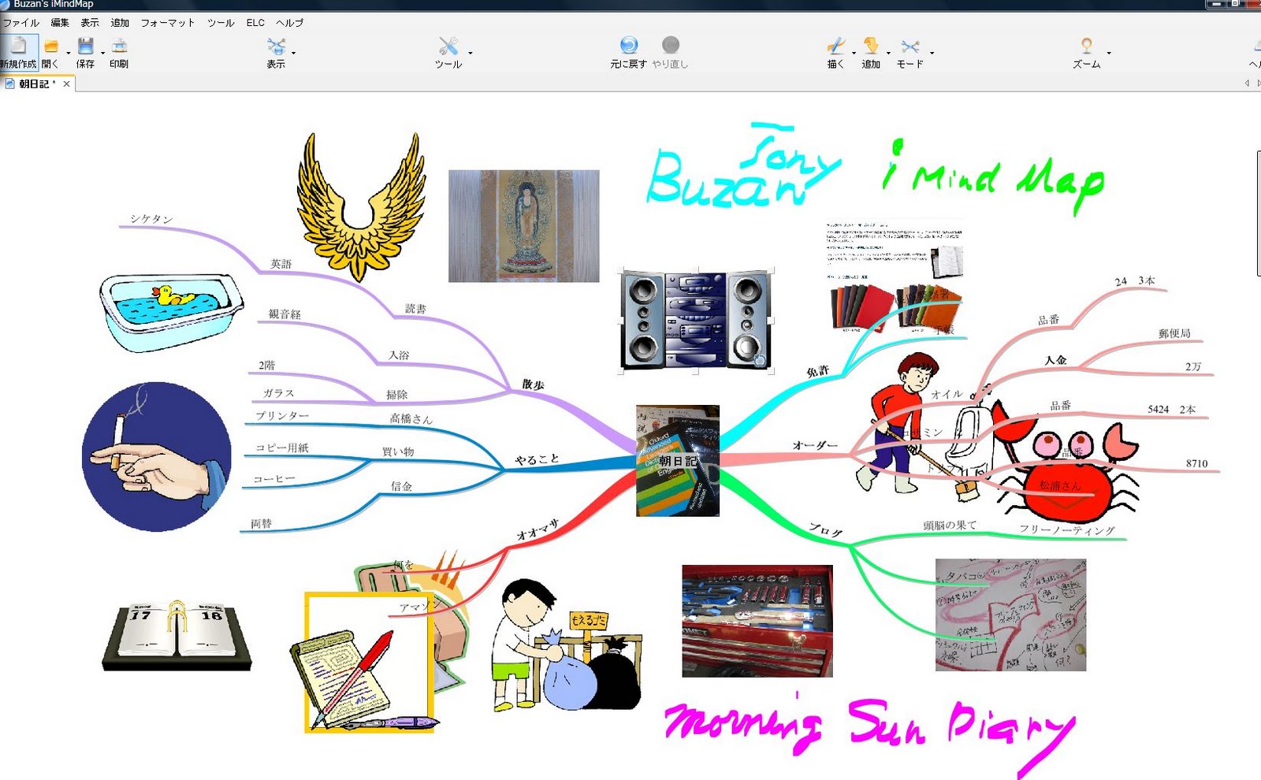Click the 保存 (Save) floppy icon
The height and width of the screenshot is (780, 1261).
coord(85,46)
